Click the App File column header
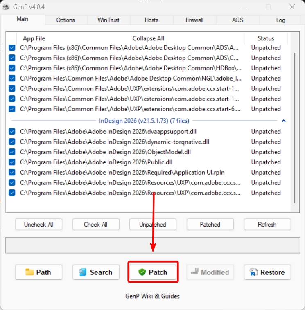 [x=34, y=38]
